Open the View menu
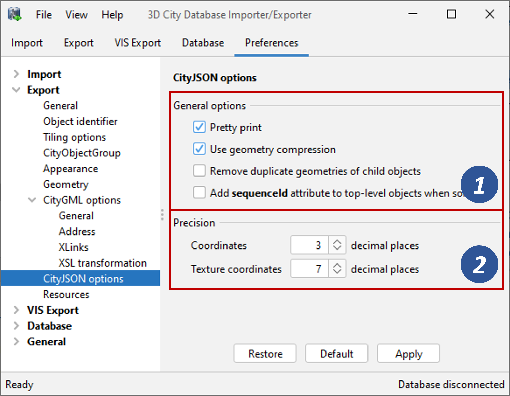This screenshot has height=396, width=510. tap(76, 15)
